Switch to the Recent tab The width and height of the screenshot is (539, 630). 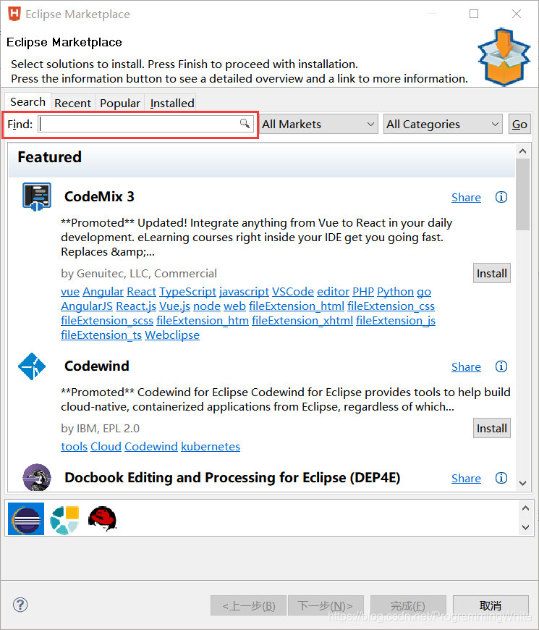coord(72,104)
